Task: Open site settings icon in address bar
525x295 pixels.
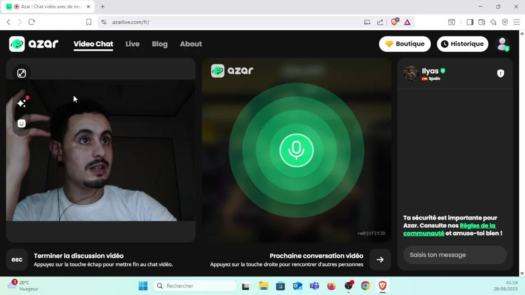Action: point(104,22)
